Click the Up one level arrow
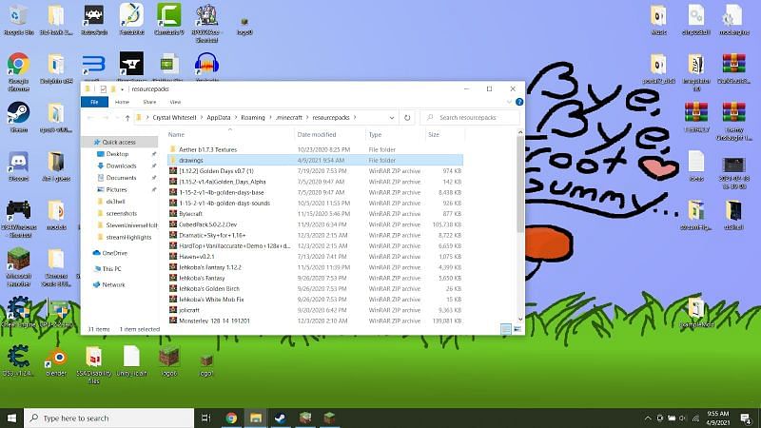Viewport: 761px width, 428px height. pos(127,118)
